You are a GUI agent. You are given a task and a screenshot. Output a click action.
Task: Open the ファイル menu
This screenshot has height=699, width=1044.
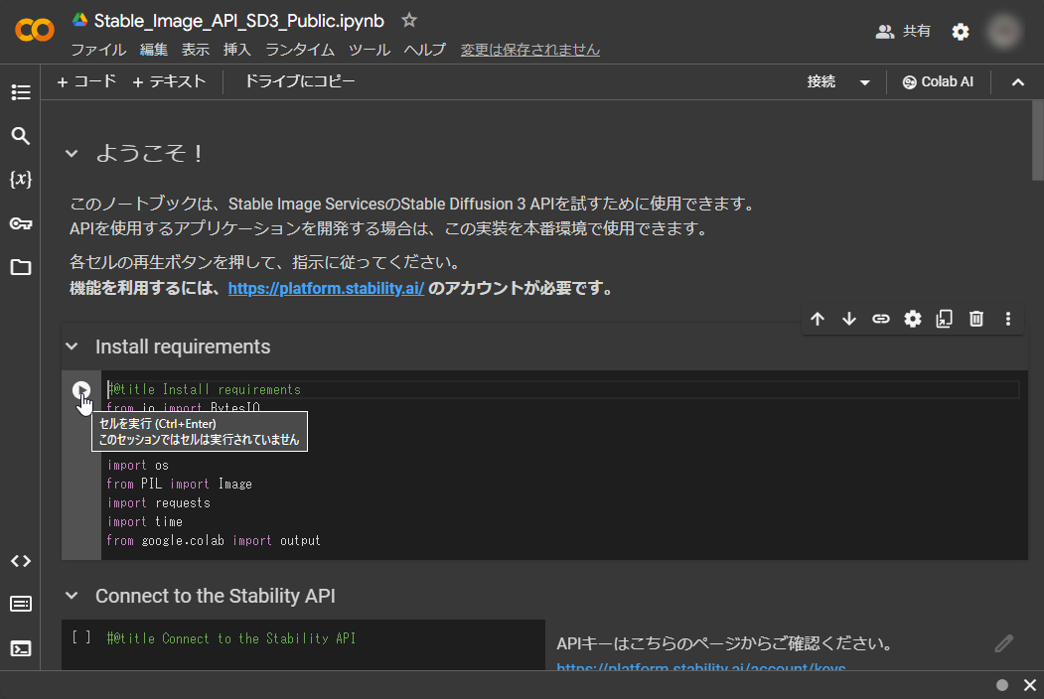pyautogui.click(x=98, y=50)
